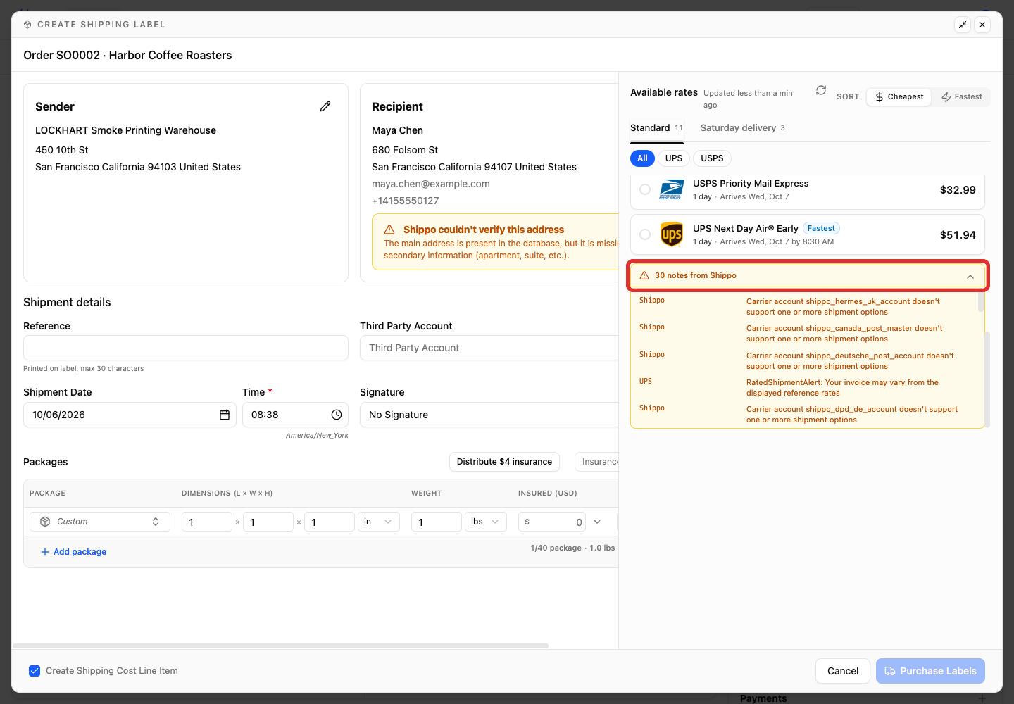
Task: Click the horizontal scrollbar at the bottom
Action: click(x=280, y=646)
